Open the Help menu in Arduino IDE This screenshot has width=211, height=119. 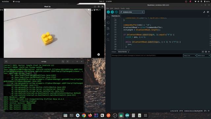(128, 9)
